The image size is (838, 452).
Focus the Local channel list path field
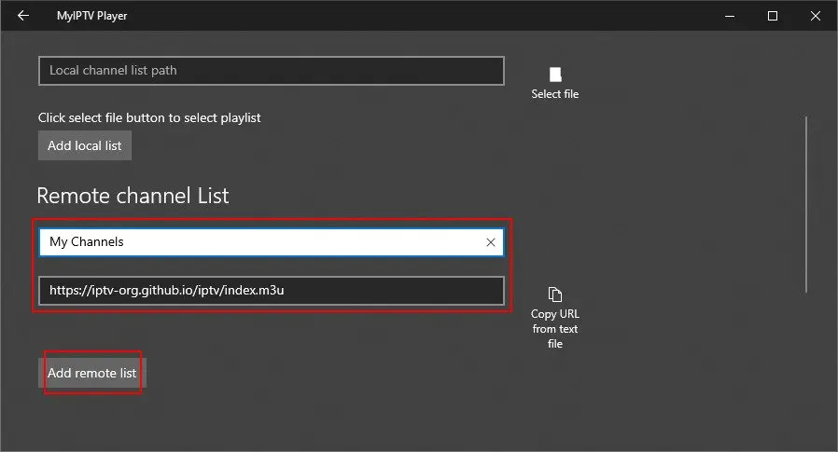tap(271, 71)
